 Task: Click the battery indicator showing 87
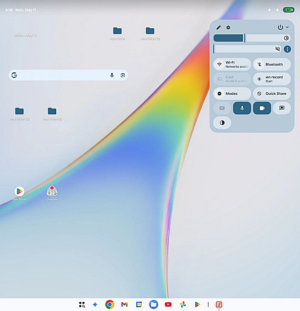pos(289,10)
